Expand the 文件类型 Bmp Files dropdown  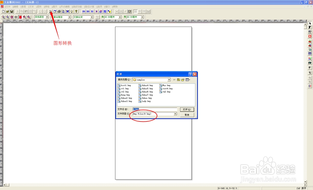click(x=175, y=114)
